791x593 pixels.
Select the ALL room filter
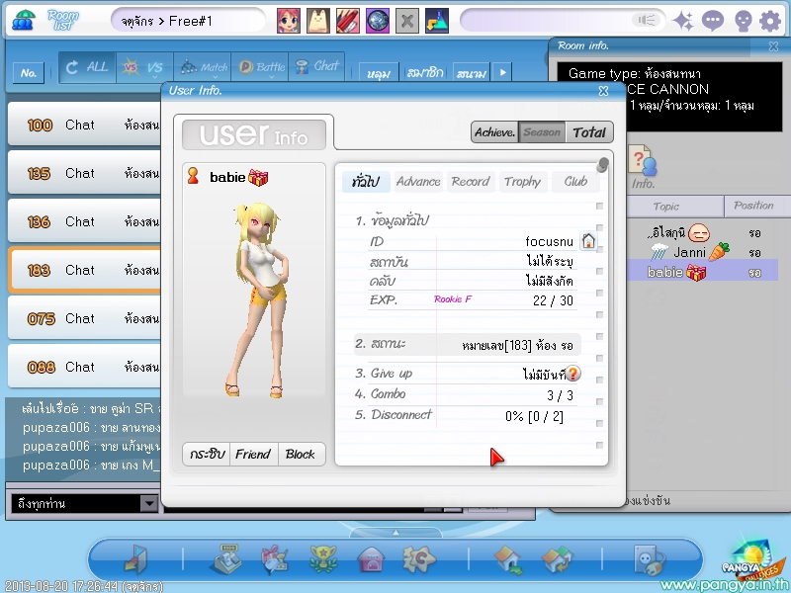(87, 67)
